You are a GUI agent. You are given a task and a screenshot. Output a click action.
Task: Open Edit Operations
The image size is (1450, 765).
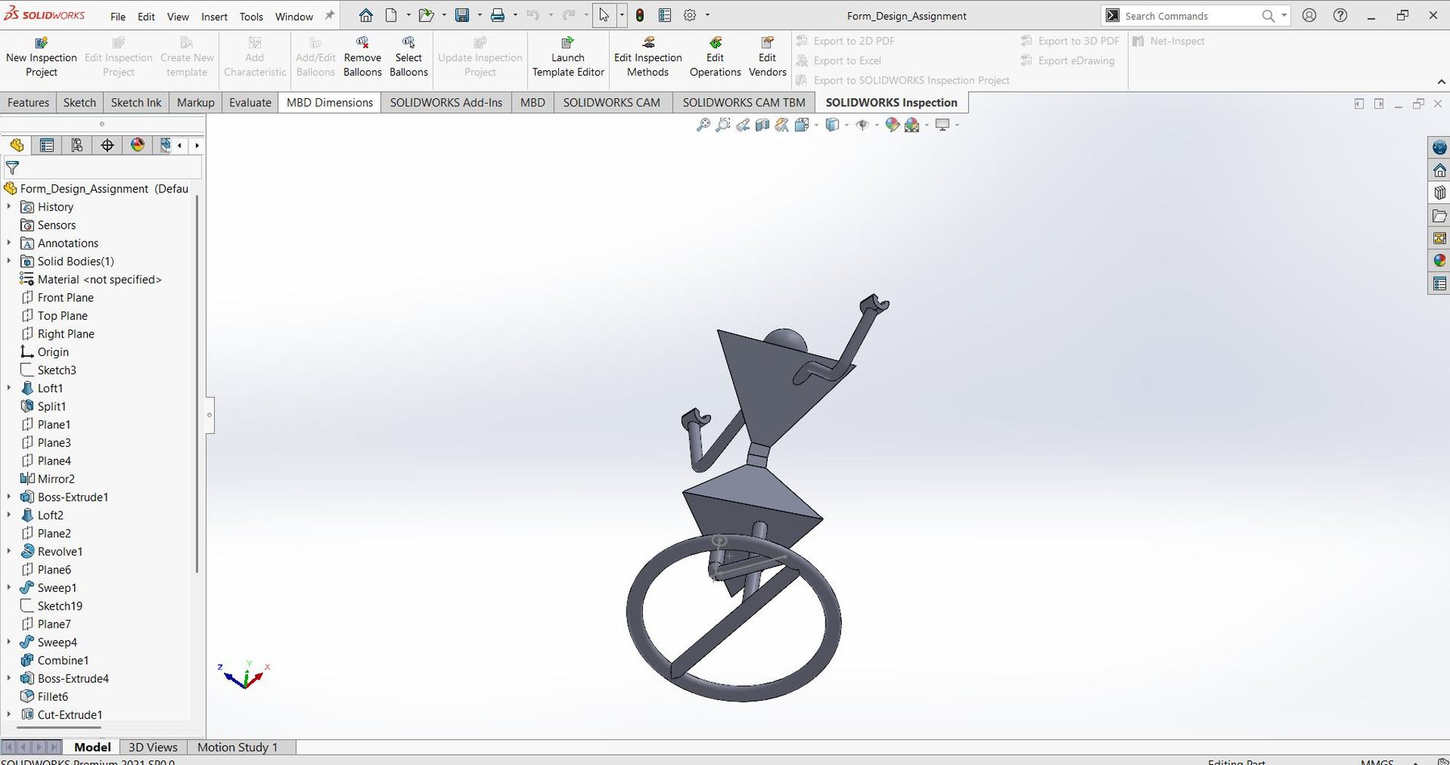click(x=715, y=57)
